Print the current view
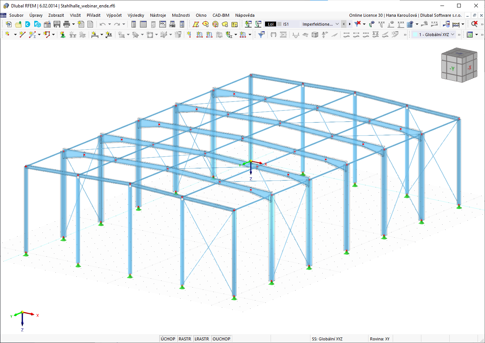Image resolution: width=485 pixels, height=343 pixels. (x=67, y=24)
